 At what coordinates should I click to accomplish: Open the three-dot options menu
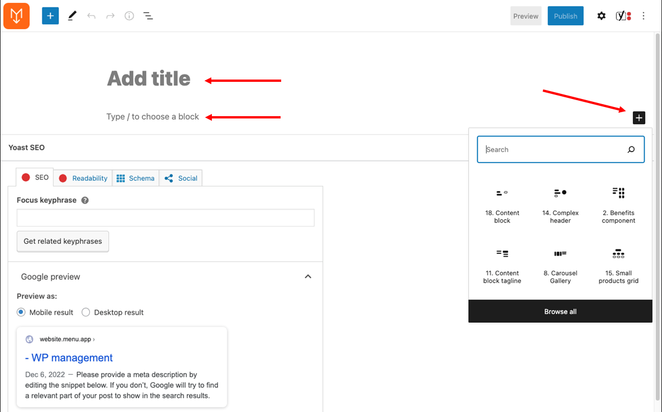644,16
